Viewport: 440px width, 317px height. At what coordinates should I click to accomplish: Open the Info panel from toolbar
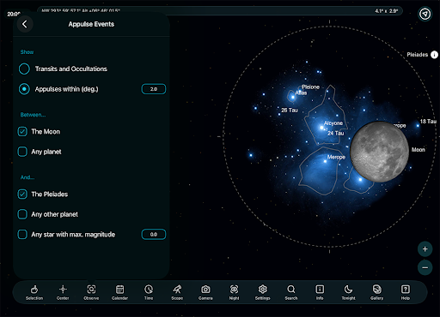320,292
